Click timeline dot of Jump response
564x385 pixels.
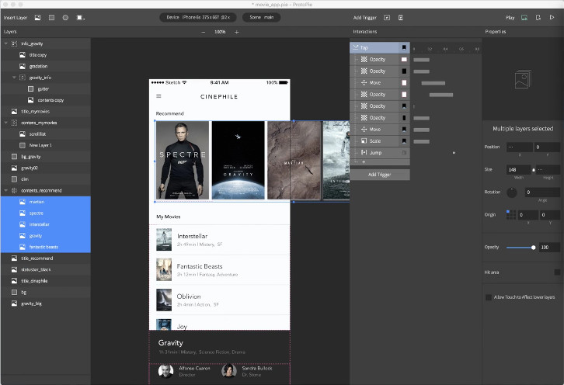pyautogui.click(x=454, y=153)
